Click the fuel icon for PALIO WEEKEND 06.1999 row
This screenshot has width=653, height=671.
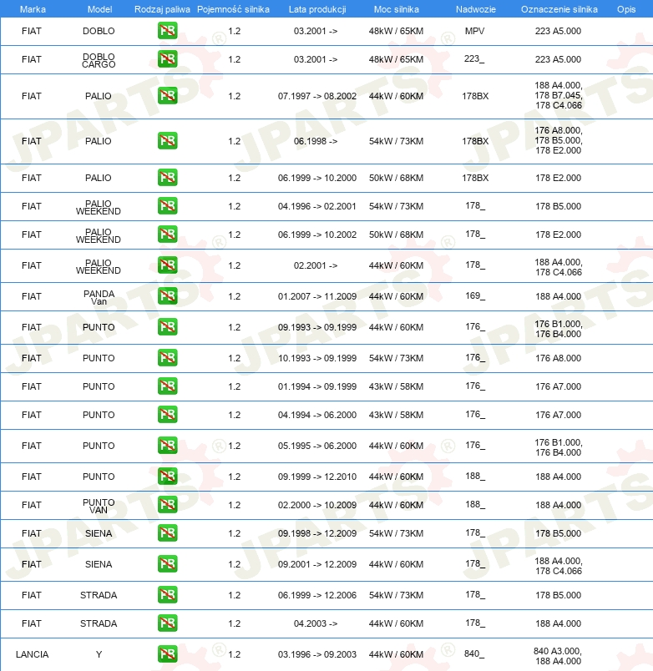tap(167, 234)
